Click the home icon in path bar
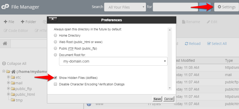The image size is (239, 109). (x=5, y=44)
